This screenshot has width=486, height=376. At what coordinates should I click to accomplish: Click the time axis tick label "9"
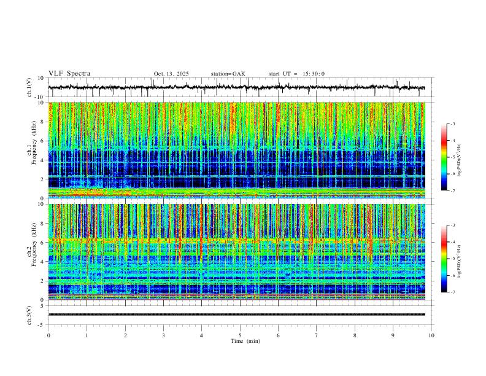point(393,335)
